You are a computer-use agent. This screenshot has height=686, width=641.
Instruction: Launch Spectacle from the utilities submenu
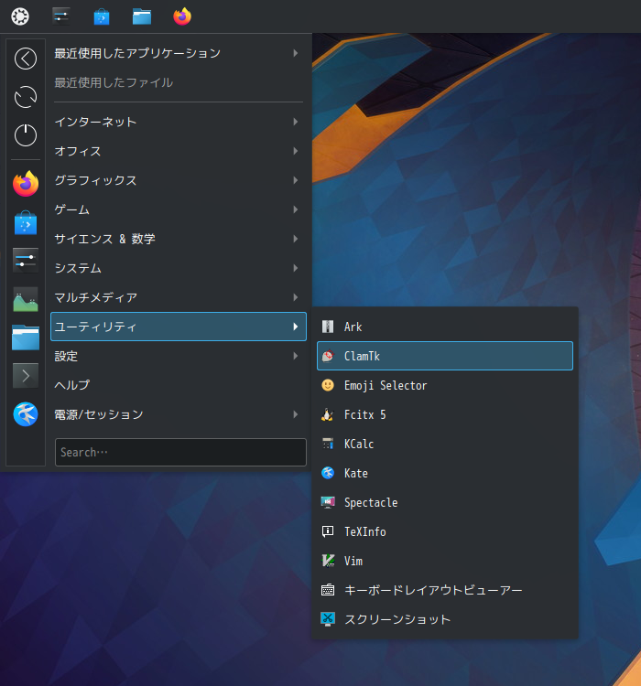click(x=445, y=502)
